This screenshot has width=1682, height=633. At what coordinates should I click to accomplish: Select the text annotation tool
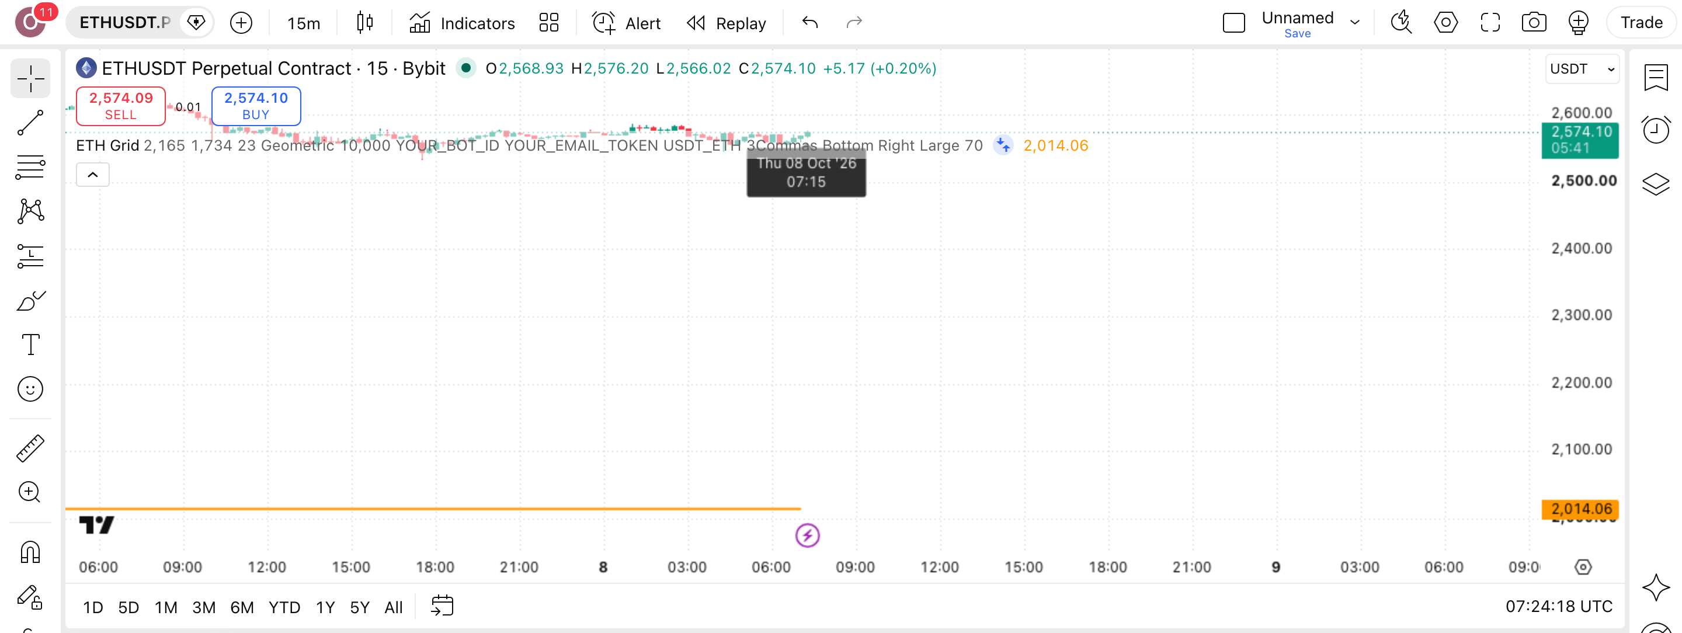coord(30,345)
